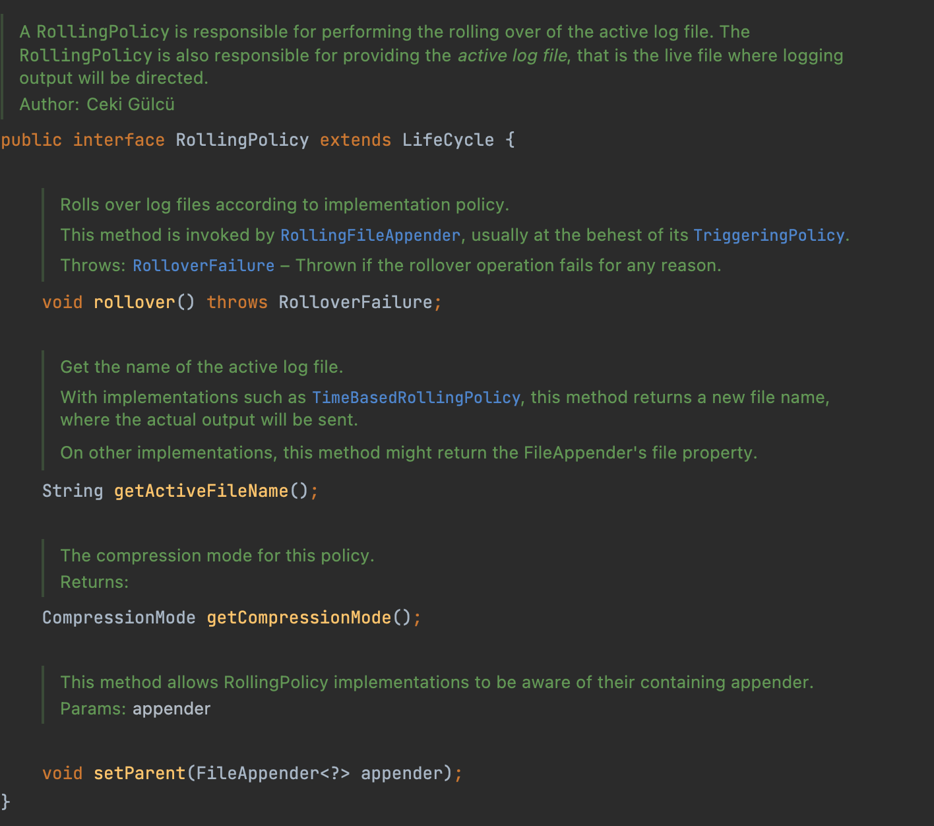Click the 'Returns:' doc label
934x826 pixels.
point(94,583)
